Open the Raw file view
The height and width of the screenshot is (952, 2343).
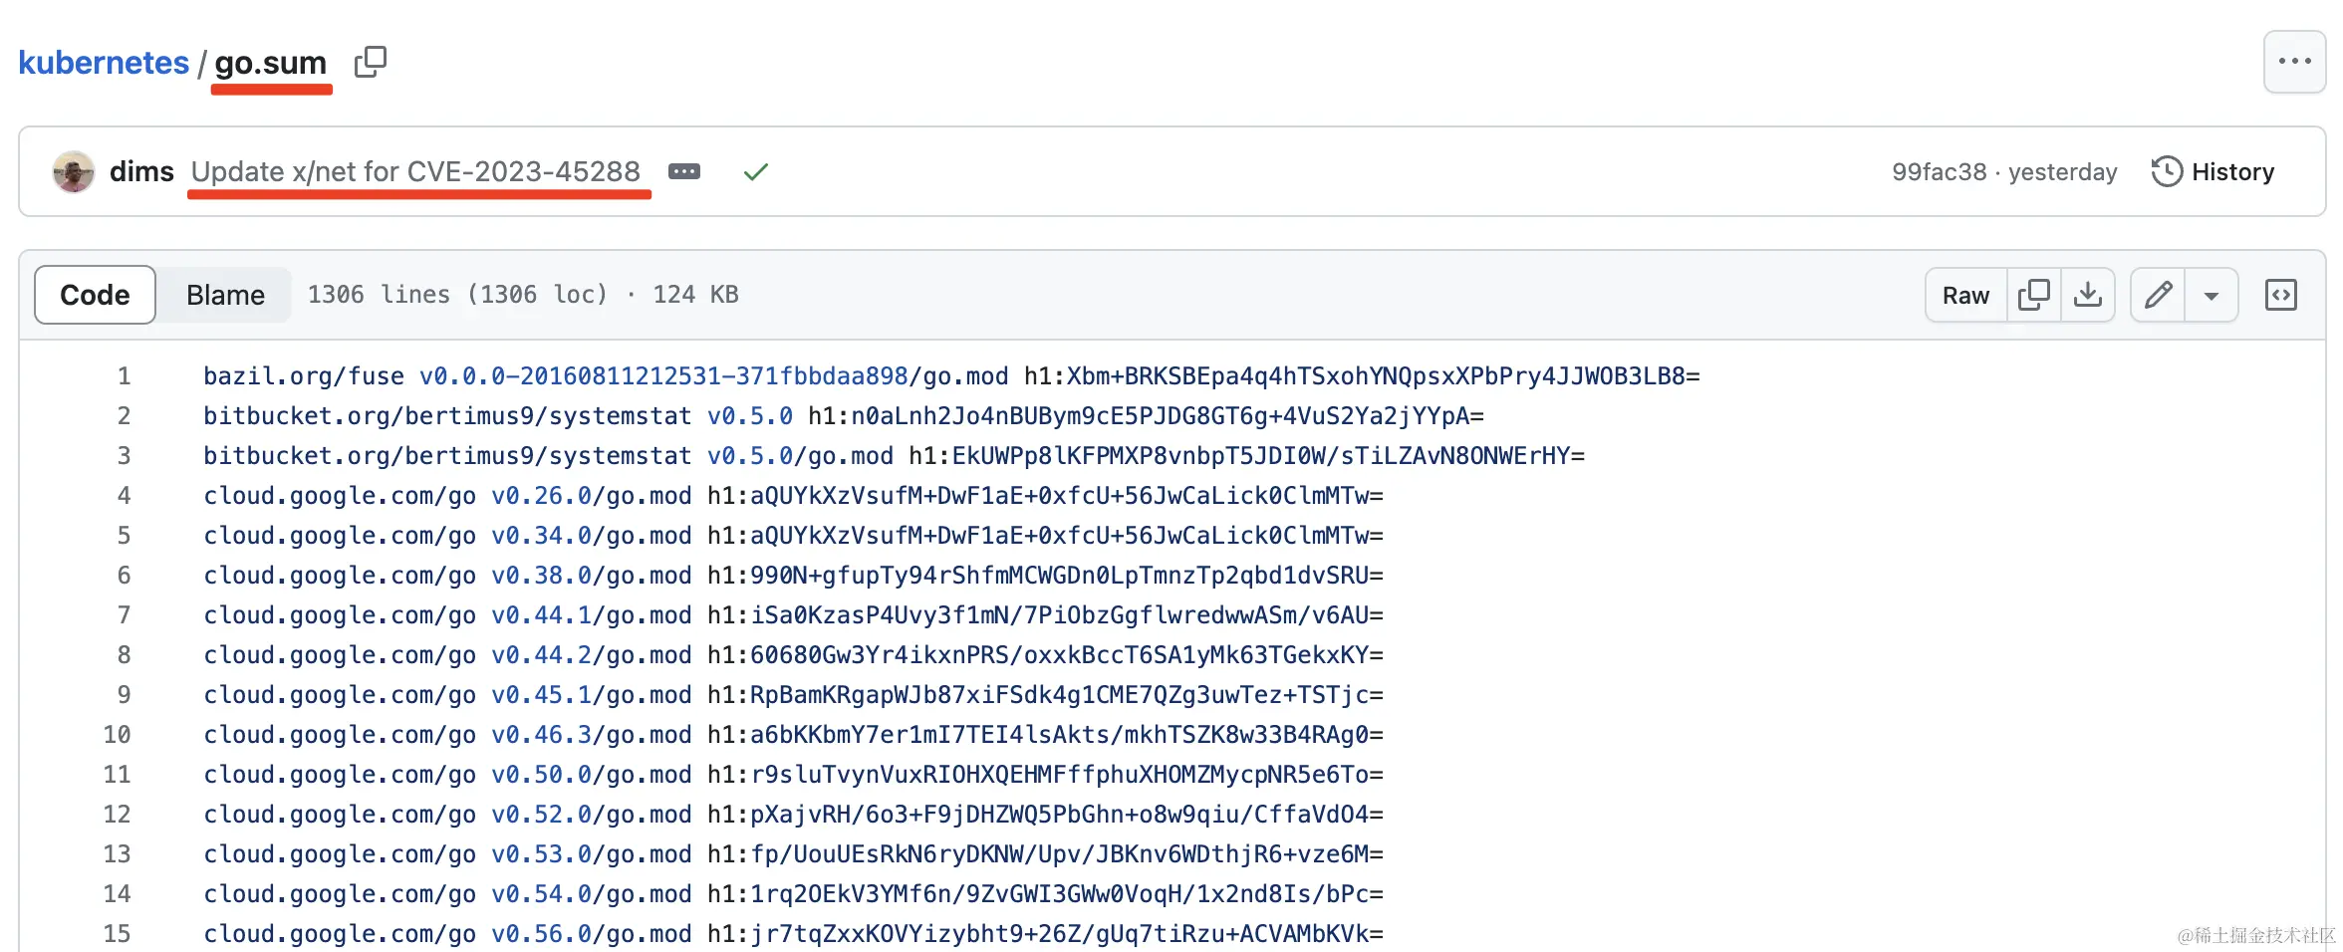pyautogui.click(x=1963, y=294)
